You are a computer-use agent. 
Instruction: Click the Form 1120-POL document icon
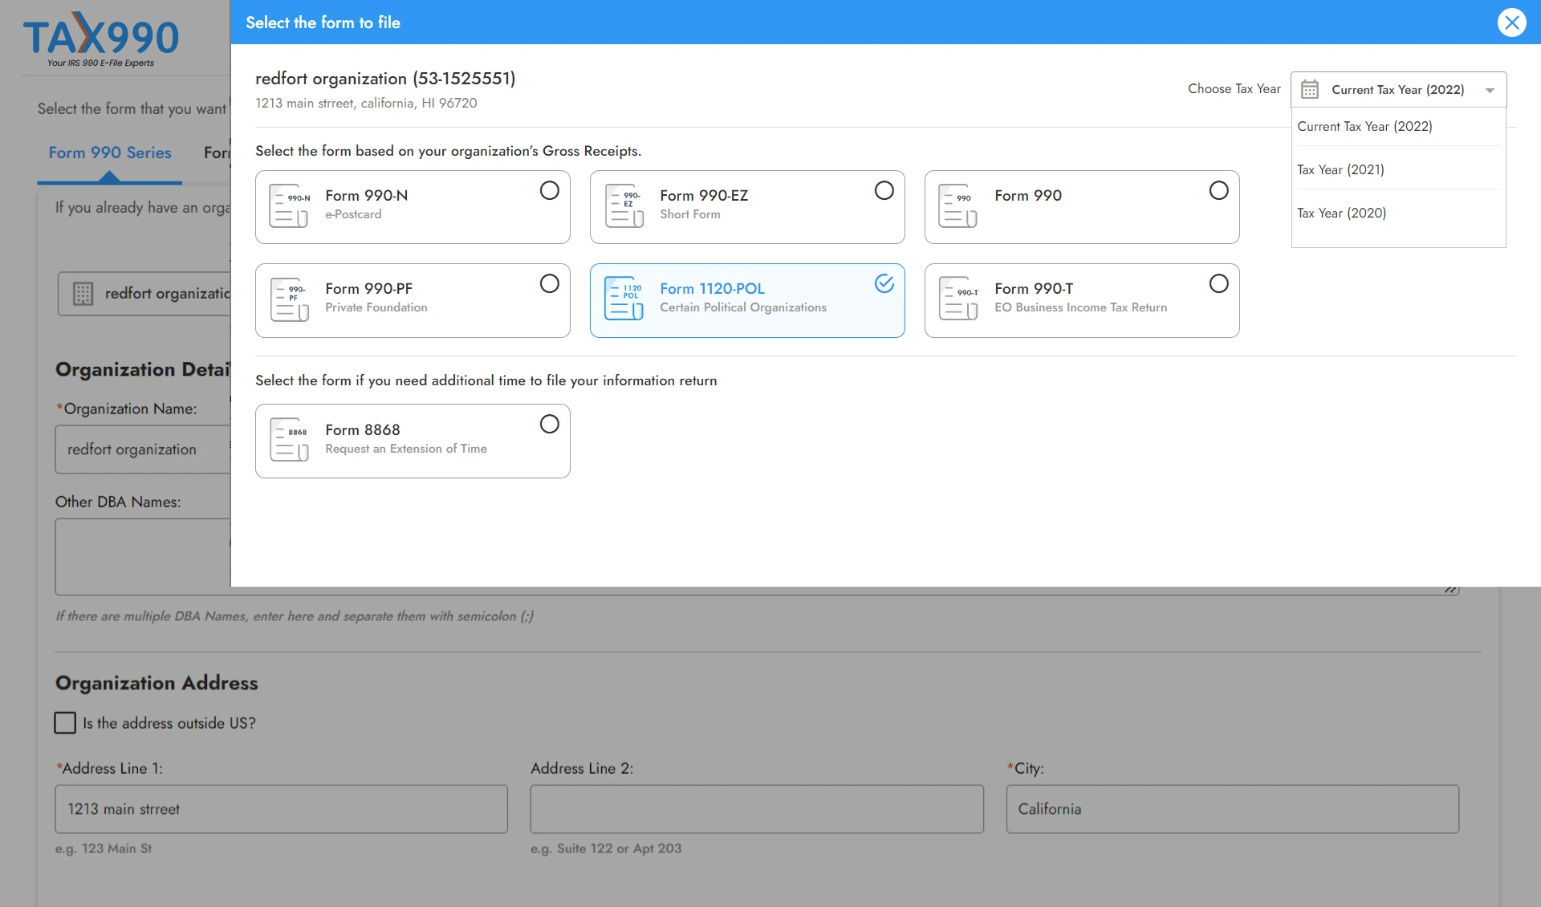[624, 299]
